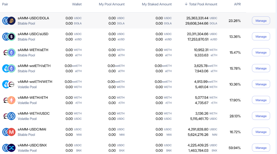Sort by Total Pool Amount arrow
This screenshot has width=277, height=154.
[186, 4]
